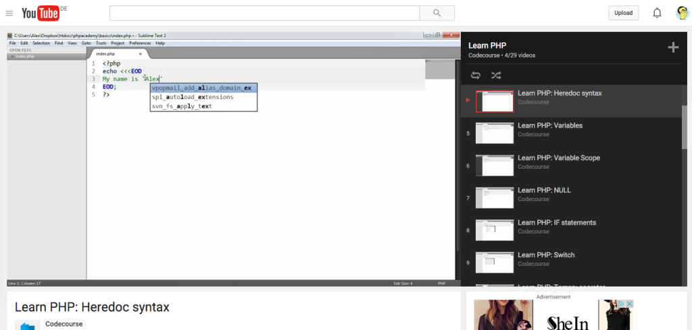The width and height of the screenshot is (692, 330).
Task: Open Codecourse channel link below title
Action: click(x=64, y=324)
